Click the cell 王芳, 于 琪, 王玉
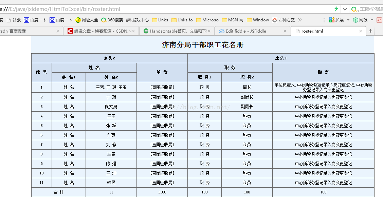The image size is (383, 207). [111, 87]
